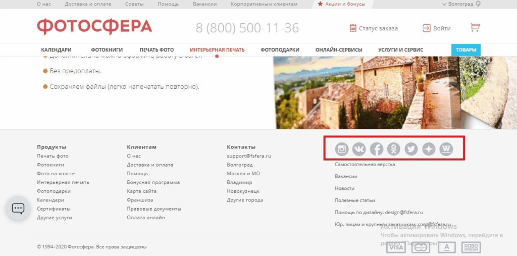Image resolution: width=517 pixels, height=256 pixels.
Task: Open Самостоятельная вёрстка link
Action: 365,164
